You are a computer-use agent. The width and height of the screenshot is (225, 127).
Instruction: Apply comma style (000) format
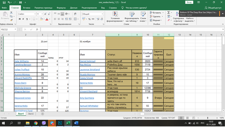pos(93,19)
